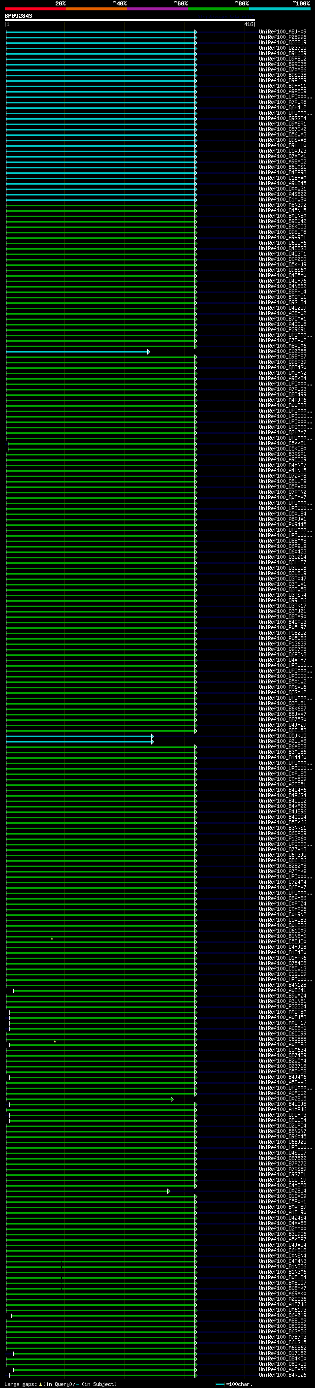315x1388 pixels.
Task: Select the UniRef100_C0Z355 label
Action: pyautogui.click(x=283, y=352)
